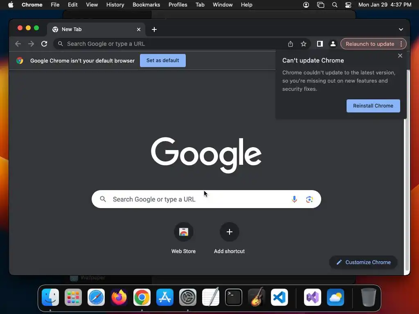Screen dimensions: 419x314
Task: Click the Google search box on page
Action: tap(206, 199)
